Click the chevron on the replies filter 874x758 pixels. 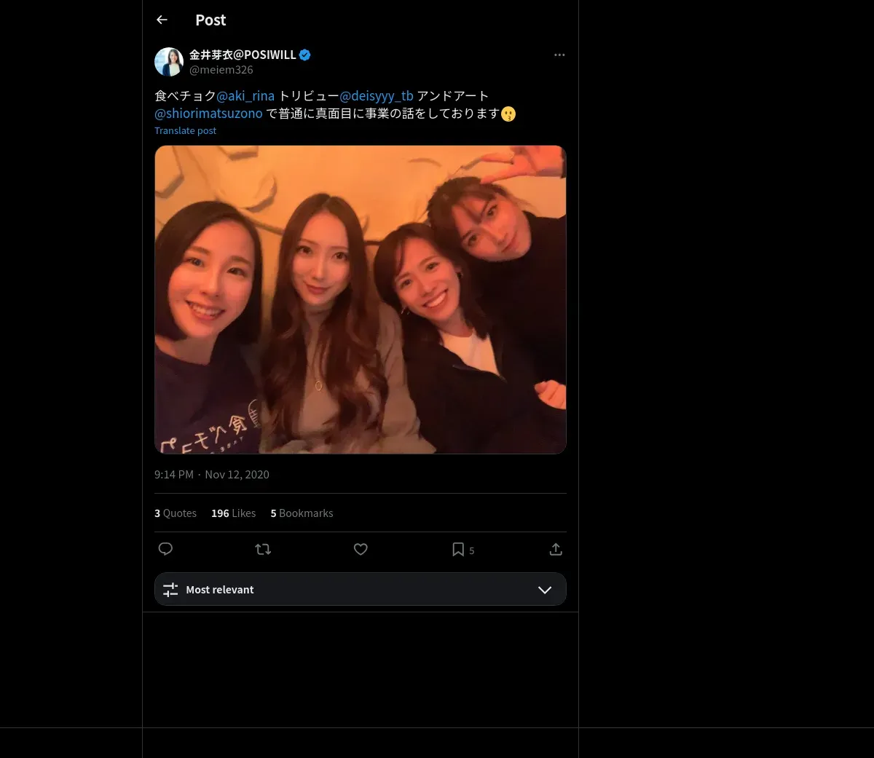coord(545,590)
